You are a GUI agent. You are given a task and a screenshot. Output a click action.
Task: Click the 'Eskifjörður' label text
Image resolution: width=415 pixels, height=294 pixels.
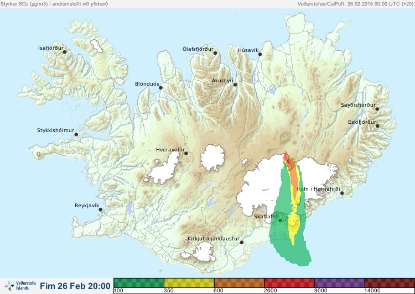pyautogui.click(x=362, y=122)
